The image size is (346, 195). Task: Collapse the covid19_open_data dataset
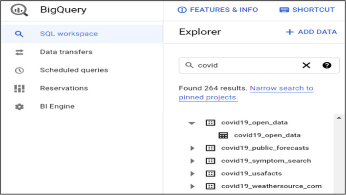[192, 123]
